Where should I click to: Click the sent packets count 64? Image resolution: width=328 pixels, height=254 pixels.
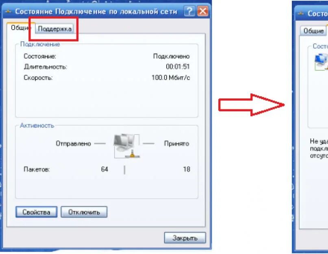104,169
